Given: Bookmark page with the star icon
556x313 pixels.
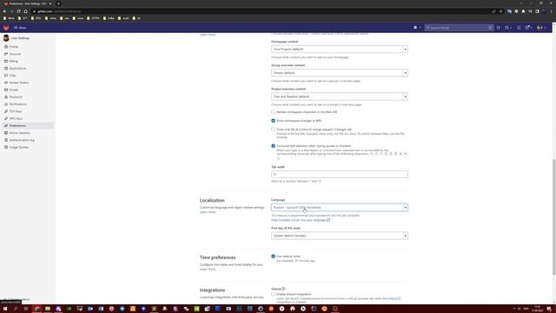Looking at the screenshot, I should coord(500,11).
